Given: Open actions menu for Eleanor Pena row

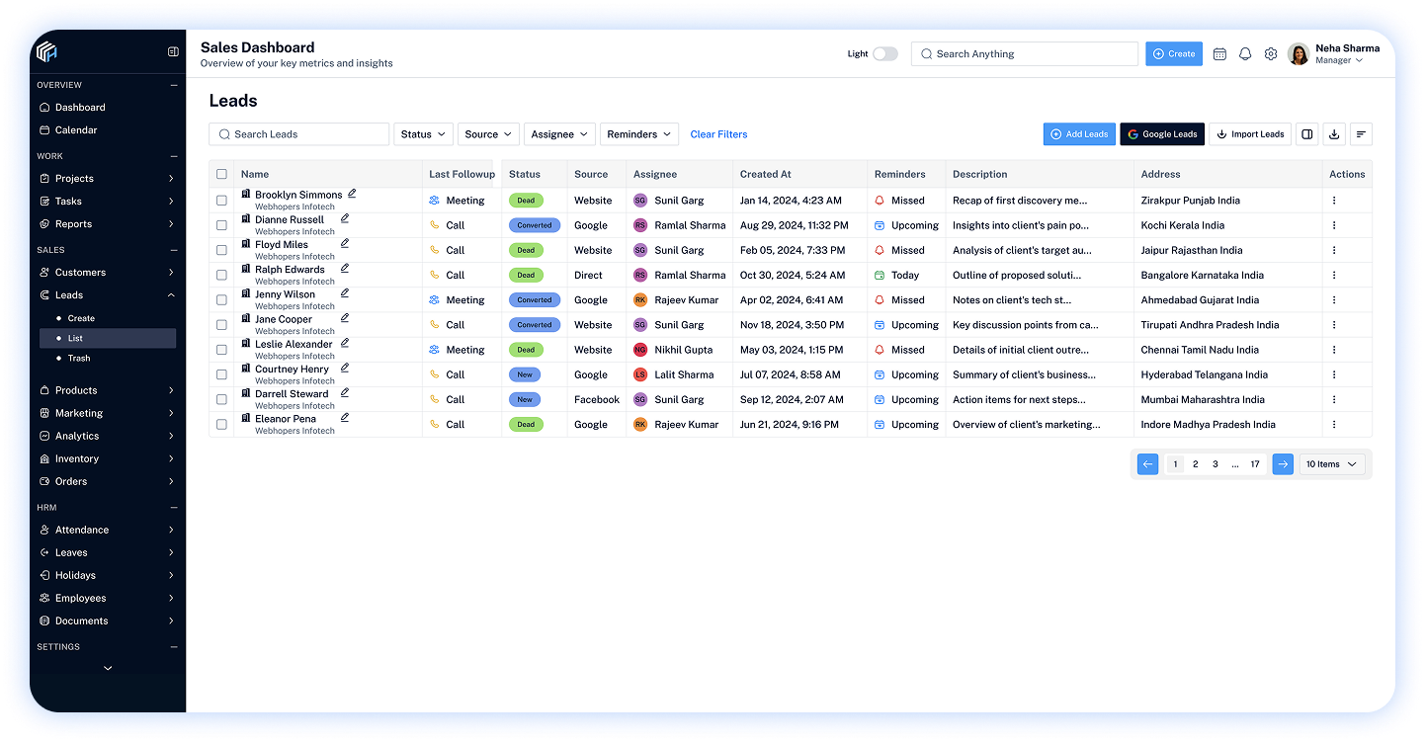Looking at the screenshot, I should pos(1334,425).
